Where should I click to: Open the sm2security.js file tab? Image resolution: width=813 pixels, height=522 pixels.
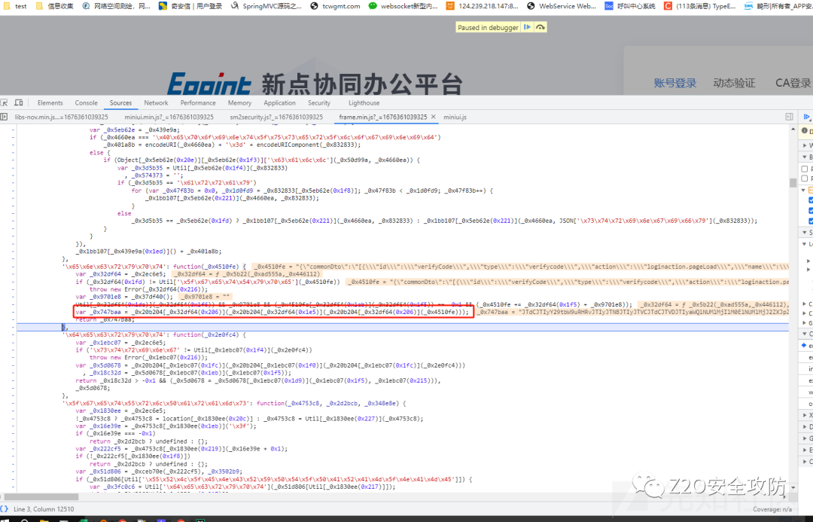click(276, 118)
